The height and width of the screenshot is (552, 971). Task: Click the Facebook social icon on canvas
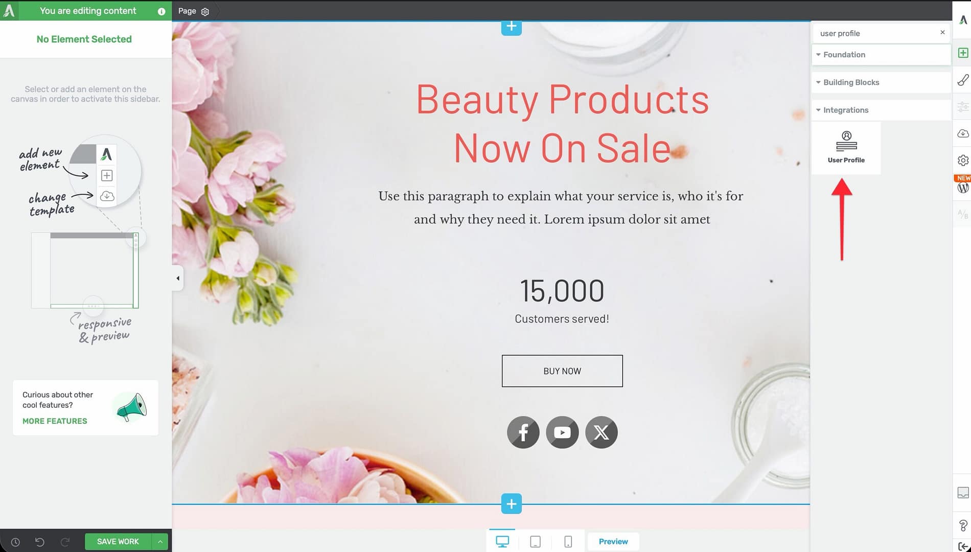[523, 432]
